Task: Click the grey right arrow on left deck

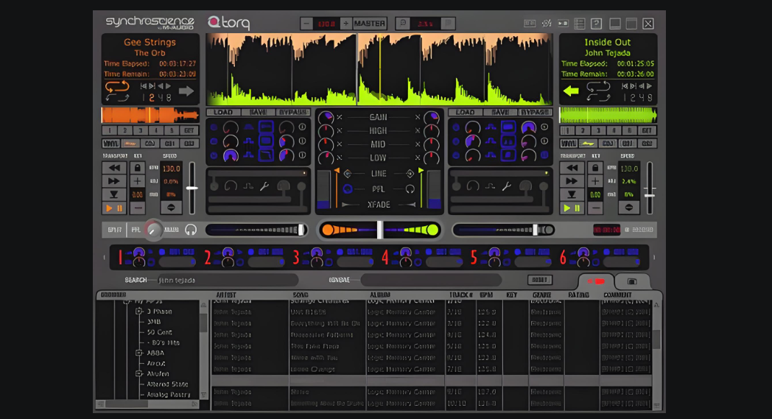Action: 186,91
